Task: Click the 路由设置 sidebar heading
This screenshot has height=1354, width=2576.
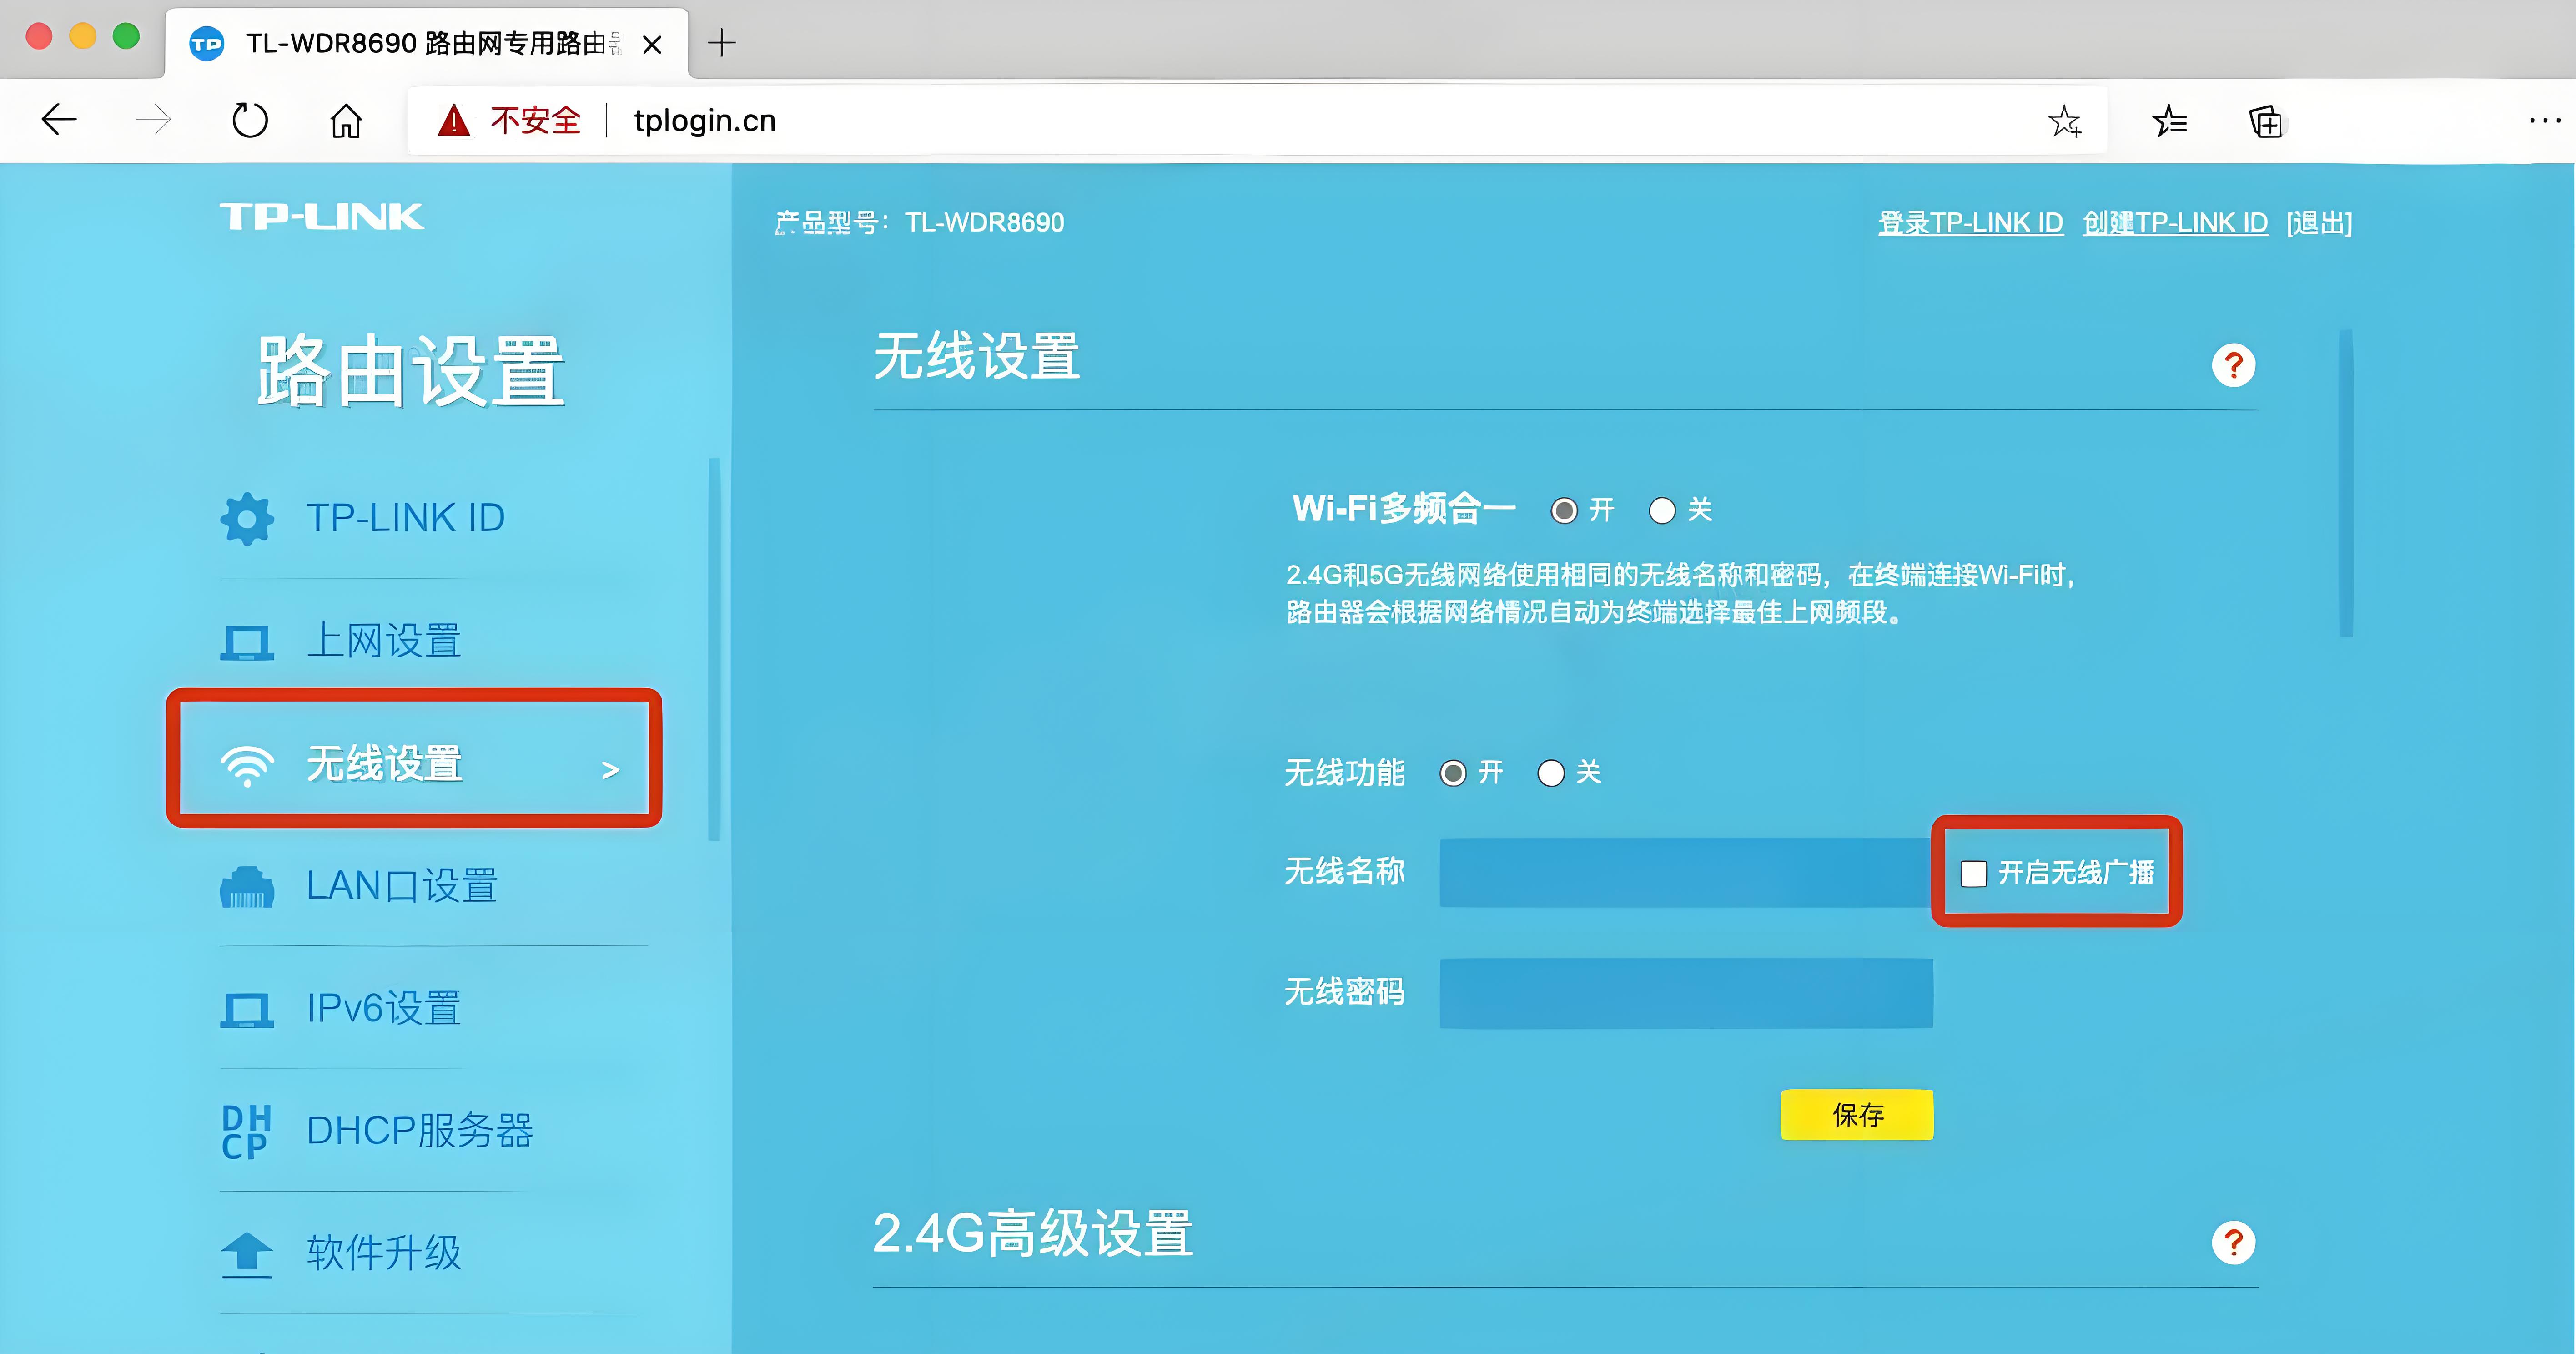Action: tap(411, 371)
